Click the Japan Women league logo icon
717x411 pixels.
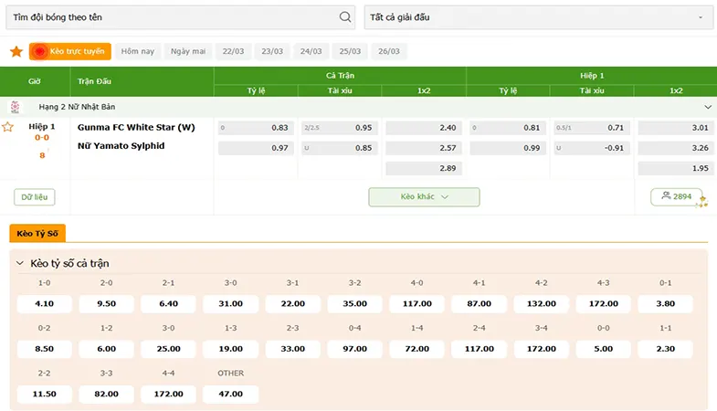[16, 107]
